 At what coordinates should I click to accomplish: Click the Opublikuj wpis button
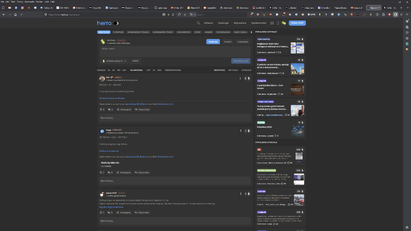241,61
